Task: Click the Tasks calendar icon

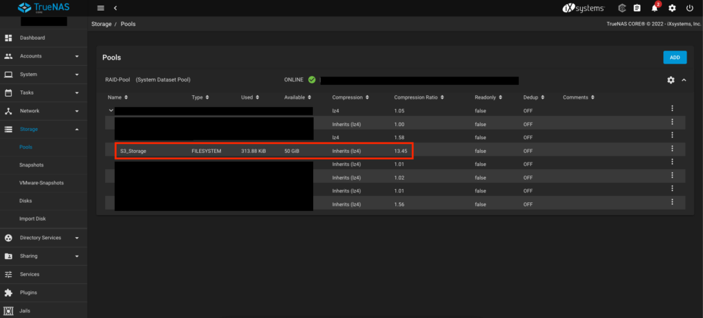Action: pos(8,93)
